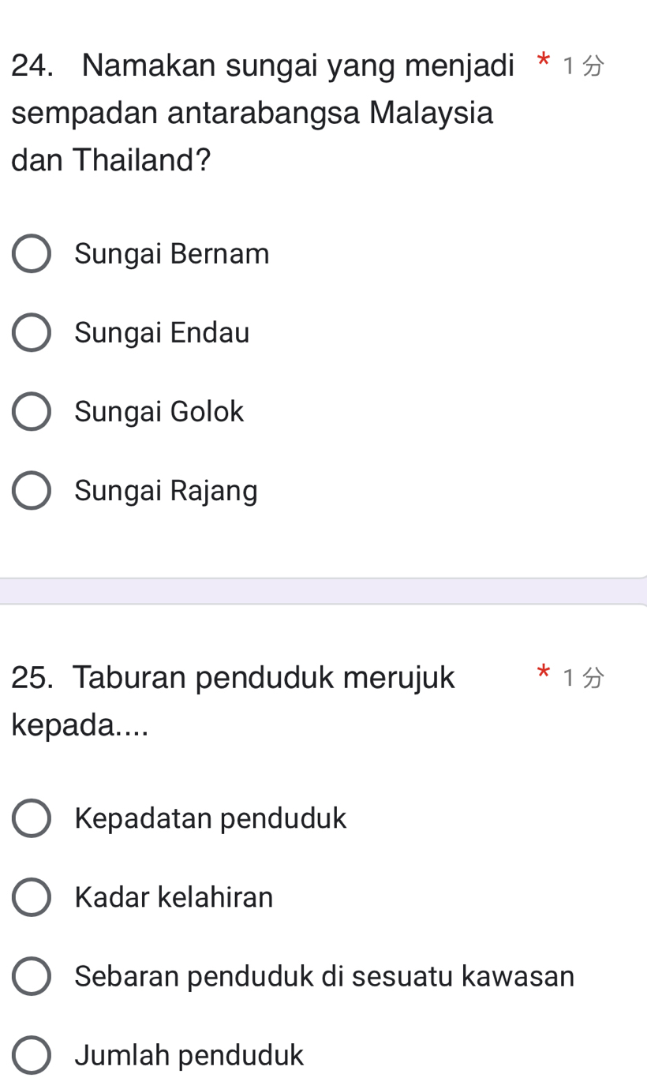647x1089 pixels.
Task: Select the Sungai Endau radio button
Action: tap(32, 333)
